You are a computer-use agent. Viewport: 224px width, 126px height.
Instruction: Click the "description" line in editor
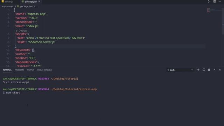(x=26, y=22)
